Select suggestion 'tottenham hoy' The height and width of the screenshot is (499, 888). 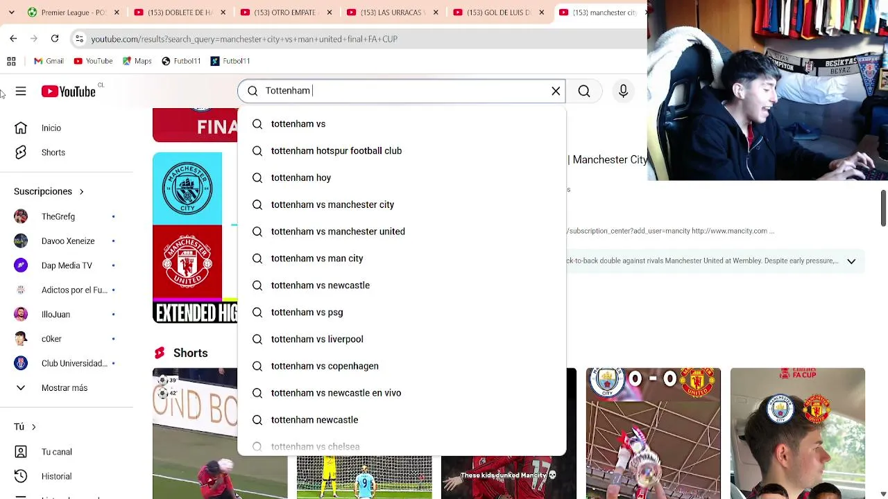pyautogui.click(x=402, y=178)
